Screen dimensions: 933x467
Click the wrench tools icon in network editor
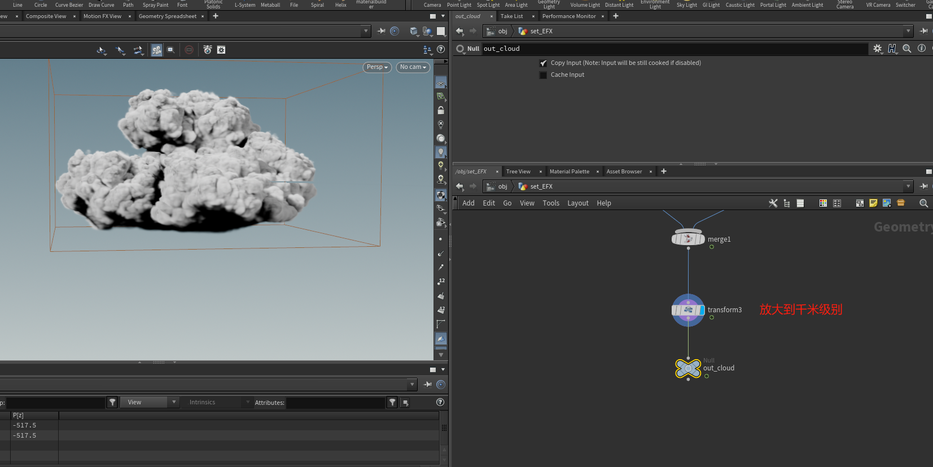773,203
